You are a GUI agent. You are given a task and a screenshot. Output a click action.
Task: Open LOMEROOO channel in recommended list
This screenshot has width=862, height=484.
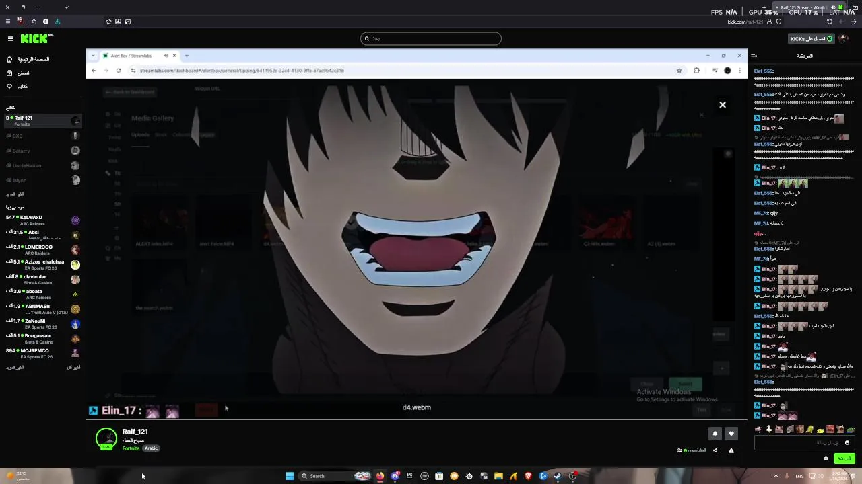[x=42, y=250]
